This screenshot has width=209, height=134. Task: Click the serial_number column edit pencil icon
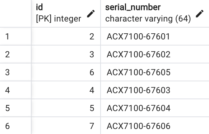[x=200, y=14]
